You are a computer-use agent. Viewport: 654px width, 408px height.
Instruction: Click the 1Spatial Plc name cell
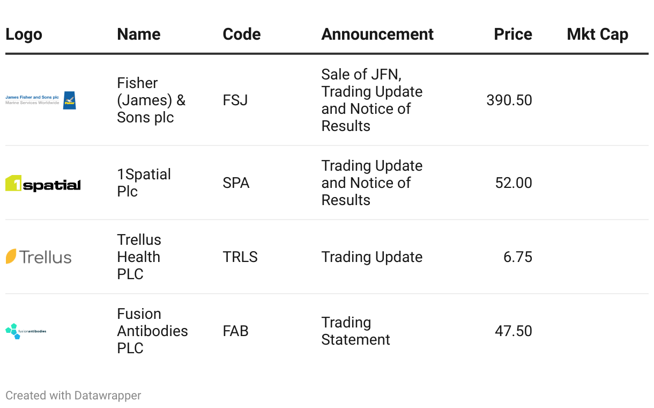coord(144,183)
